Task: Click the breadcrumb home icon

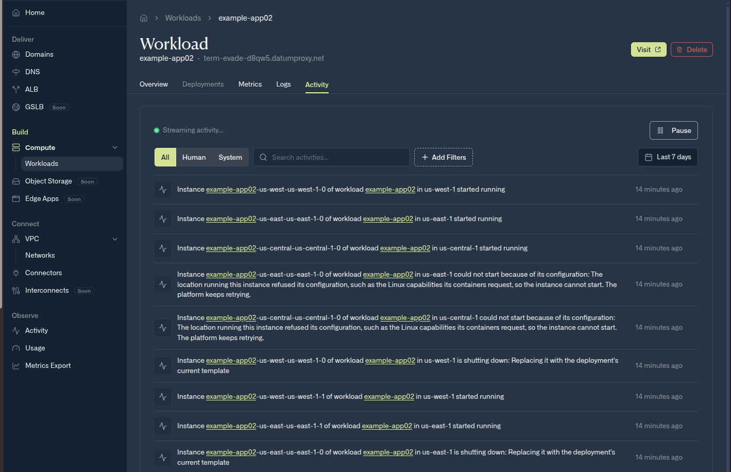Action: click(x=144, y=18)
